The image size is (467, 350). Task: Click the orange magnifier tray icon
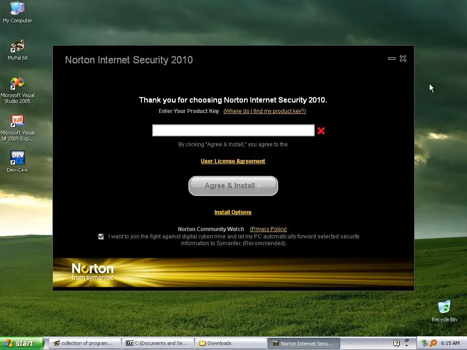click(433, 343)
